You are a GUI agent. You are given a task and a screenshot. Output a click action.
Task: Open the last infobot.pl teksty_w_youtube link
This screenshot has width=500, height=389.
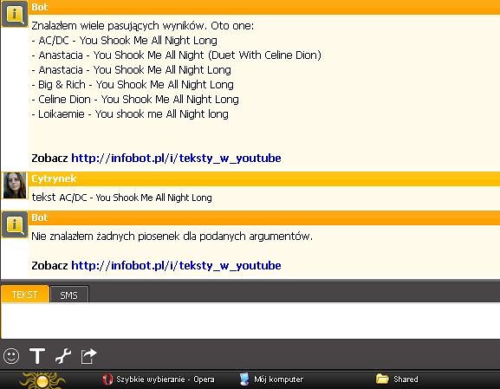pyautogui.click(x=176, y=266)
